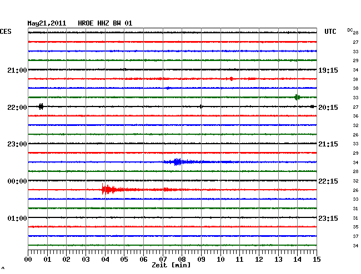Select the 22:00 local time label
The width and height of the screenshot is (361, 274).
(17, 108)
